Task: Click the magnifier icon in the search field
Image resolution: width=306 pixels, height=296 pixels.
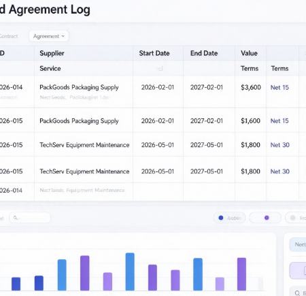Action: (x=16, y=218)
